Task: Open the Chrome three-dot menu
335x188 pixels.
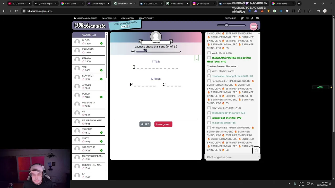Action: tap(331, 11)
